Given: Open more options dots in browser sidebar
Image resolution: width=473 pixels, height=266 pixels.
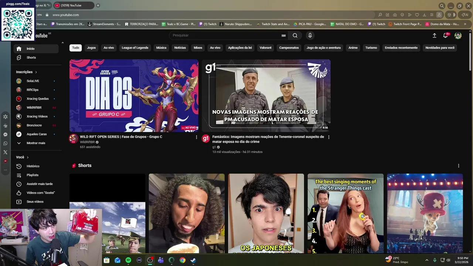Looking at the screenshot, I should (5, 170).
